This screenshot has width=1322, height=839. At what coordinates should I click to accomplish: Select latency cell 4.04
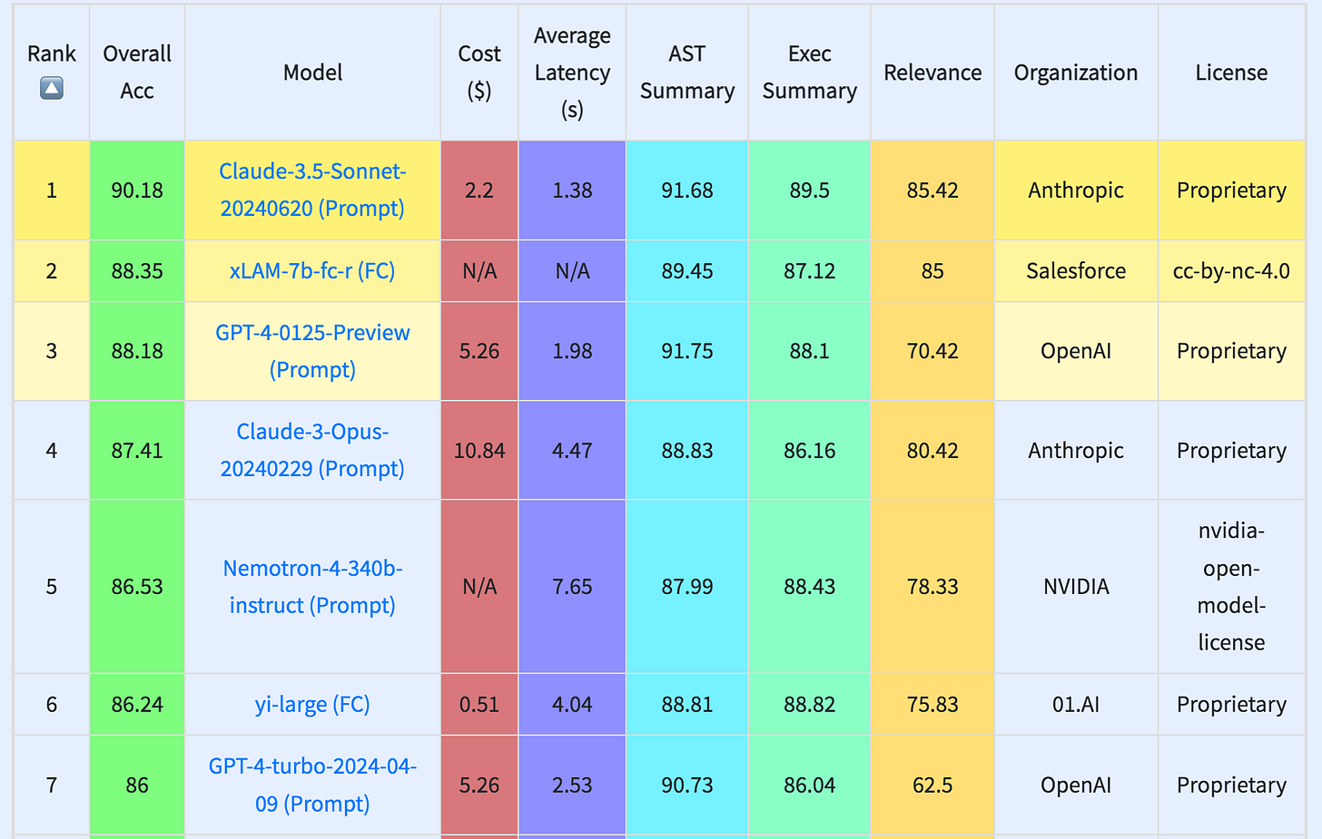[572, 704]
